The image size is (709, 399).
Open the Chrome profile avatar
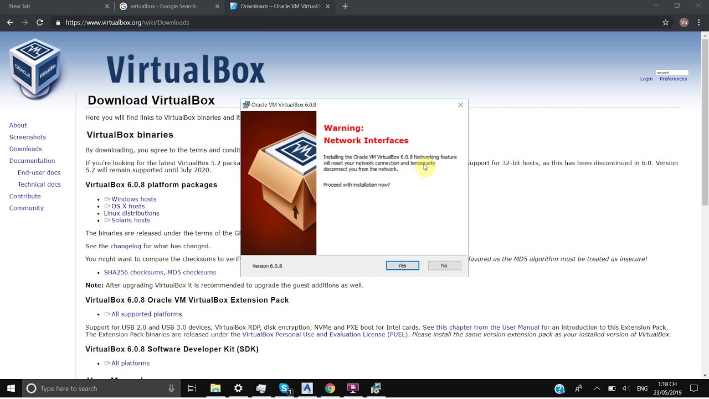684,22
